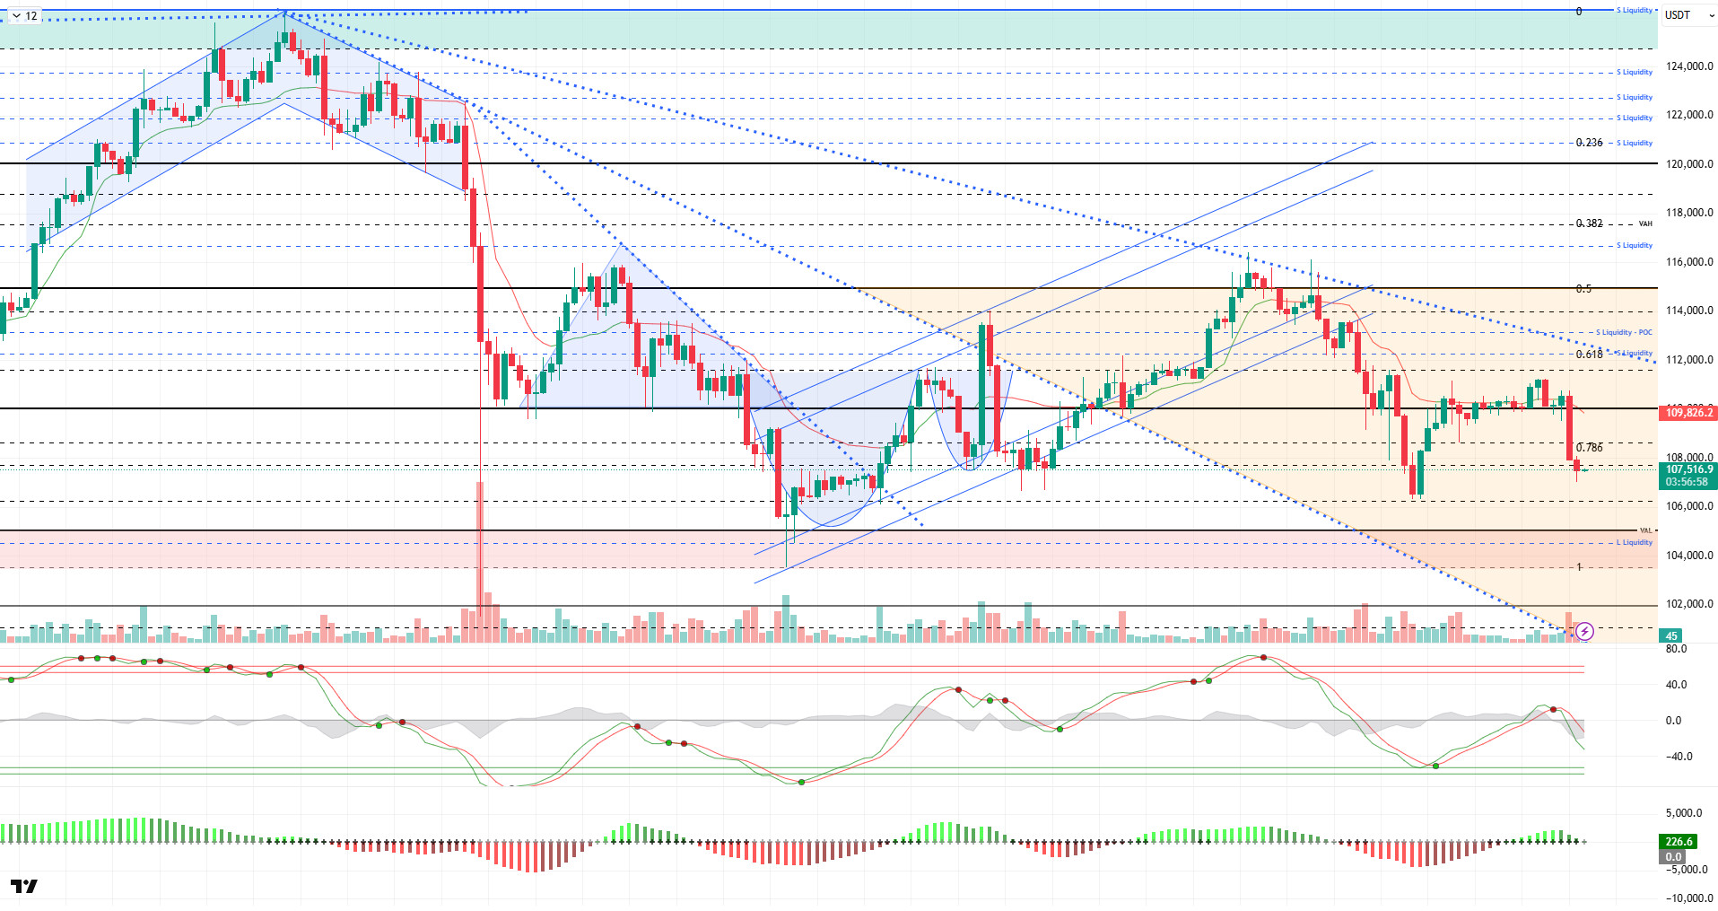Image resolution: width=1718 pixels, height=911 pixels.
Task: Click the green 45 volume value label
Action: [x=1670, y=636]
